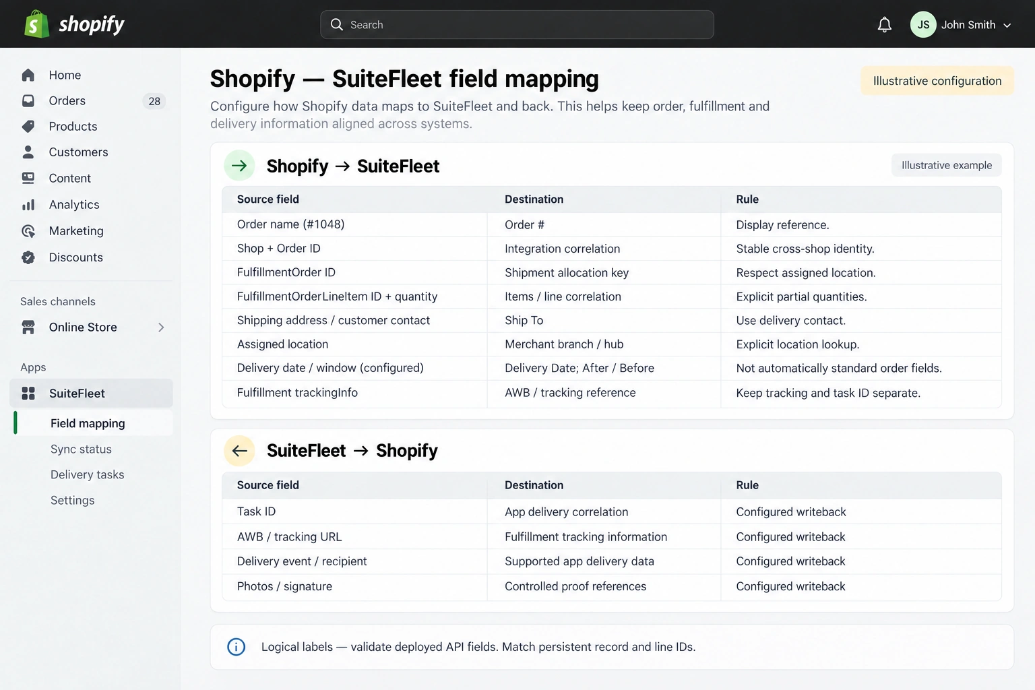The width and height of the screenshot is (1035, 690).
Task: Open the Sync status page
Action: coord(81,449)
